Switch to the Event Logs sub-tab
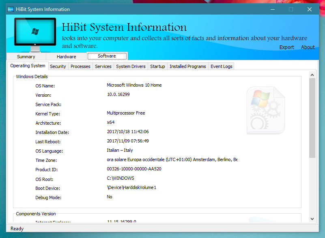Viewport: 325px width, 238px height. (222, 66)
